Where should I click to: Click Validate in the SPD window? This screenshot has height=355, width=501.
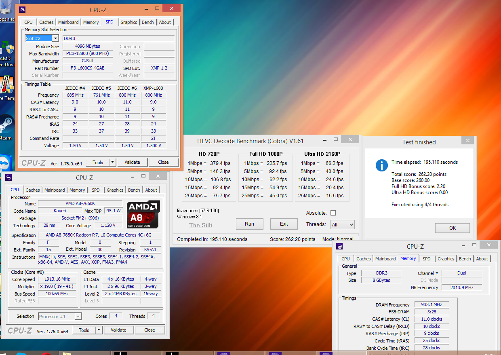click(132, 162)
